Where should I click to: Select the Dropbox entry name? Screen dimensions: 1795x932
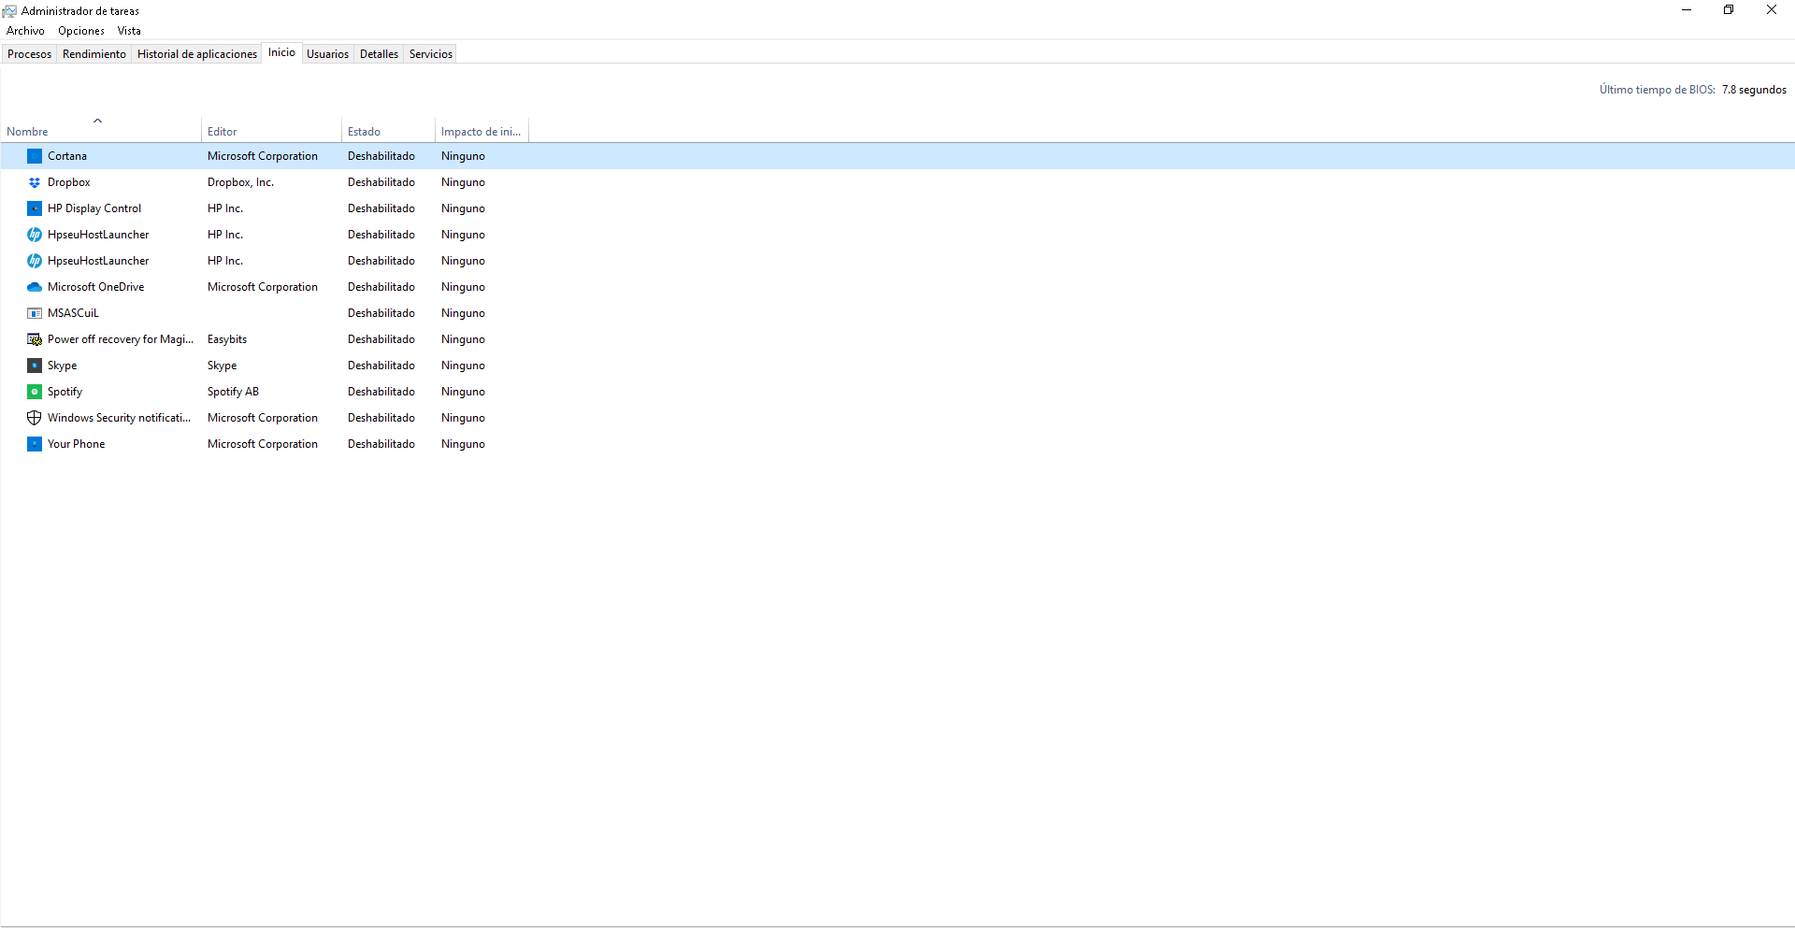pos(69,182)
